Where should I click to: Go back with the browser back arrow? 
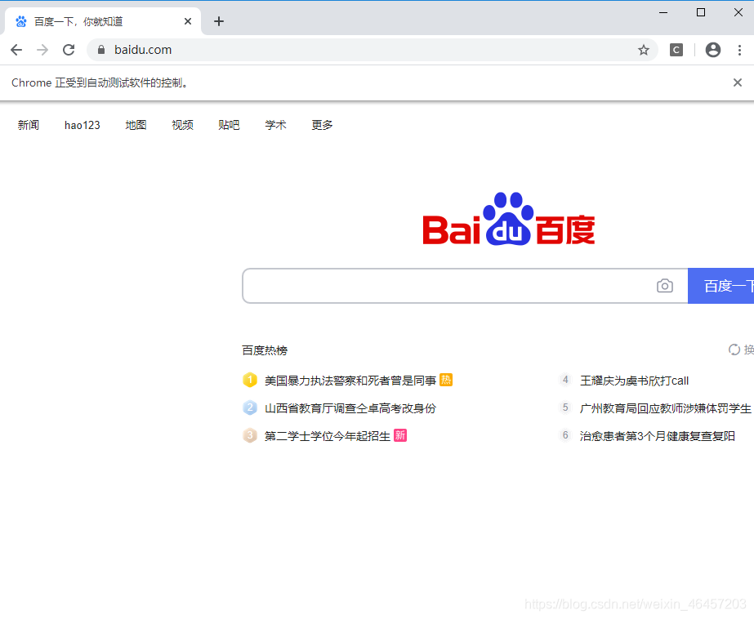[x=16, y=50]
